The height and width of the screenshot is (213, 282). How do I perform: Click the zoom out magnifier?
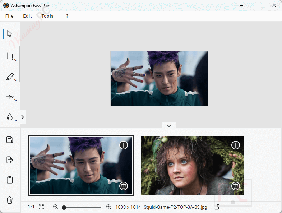(56, 207)
